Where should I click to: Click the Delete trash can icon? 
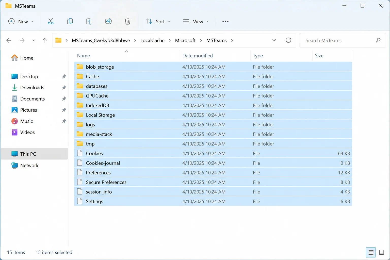(128, 21)
